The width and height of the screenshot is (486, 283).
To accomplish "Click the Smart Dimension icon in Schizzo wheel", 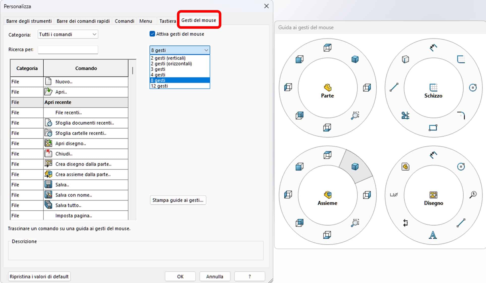I will click(x=433, y=47).
